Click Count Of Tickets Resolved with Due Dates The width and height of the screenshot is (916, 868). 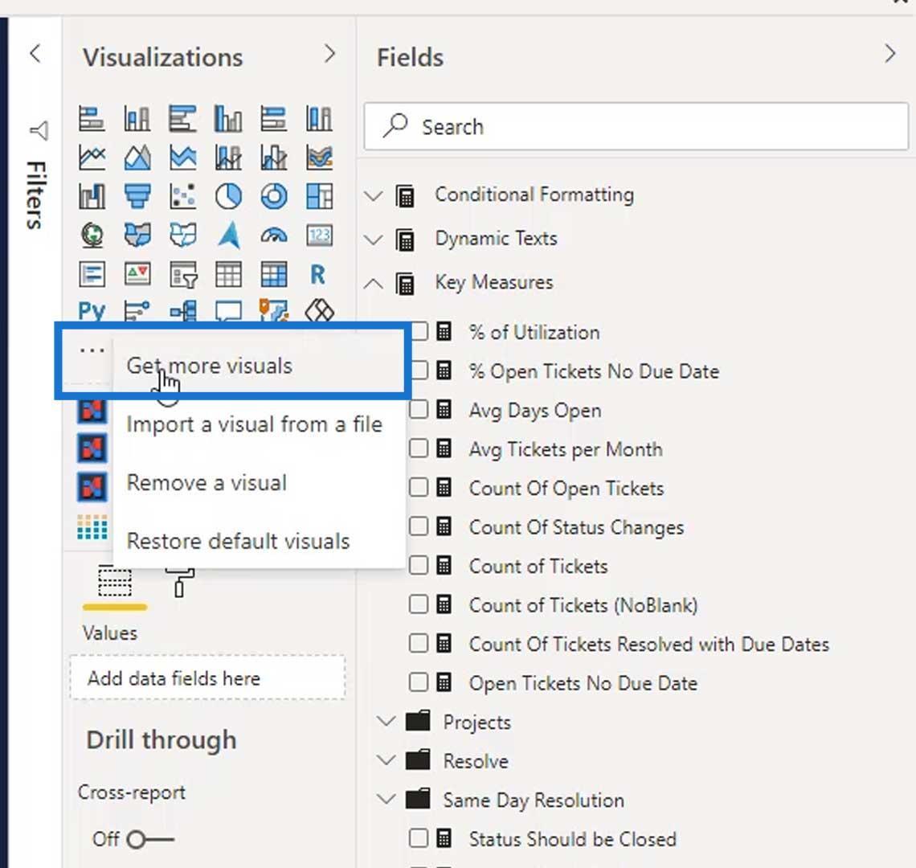click(649, 644)
